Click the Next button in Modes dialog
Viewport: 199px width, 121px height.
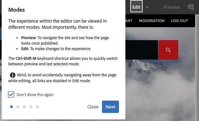click(x=110, y=107)
